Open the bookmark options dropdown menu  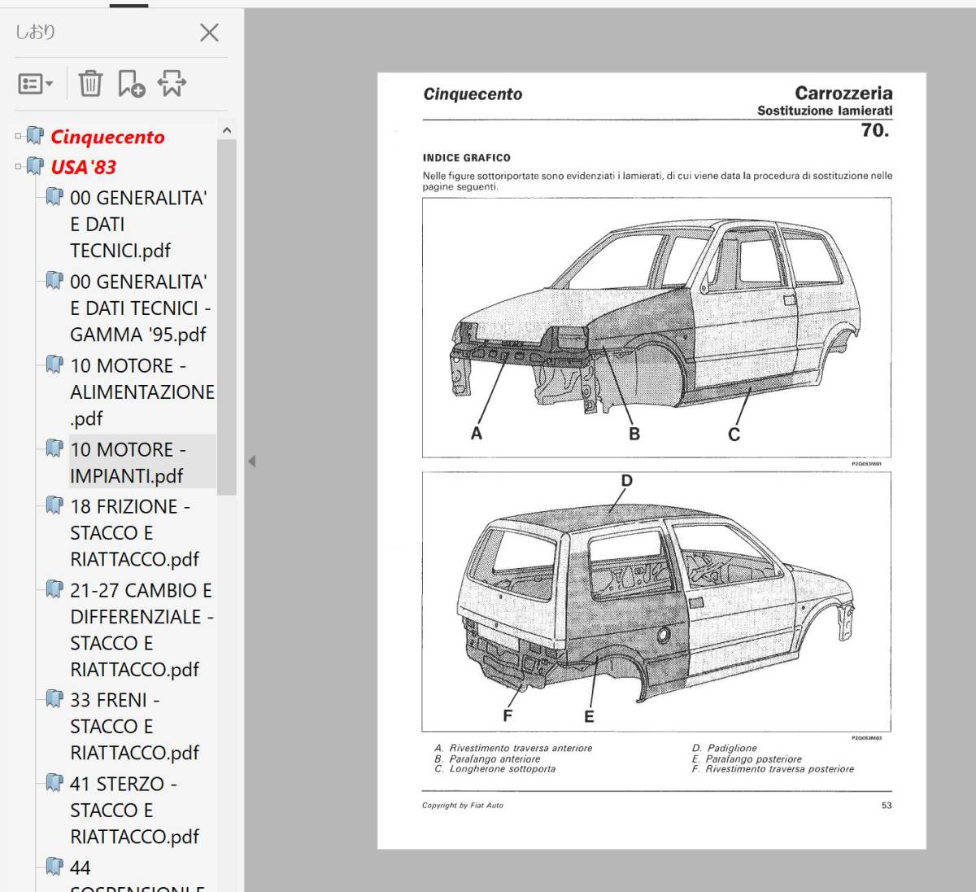(x=35, y=83)
